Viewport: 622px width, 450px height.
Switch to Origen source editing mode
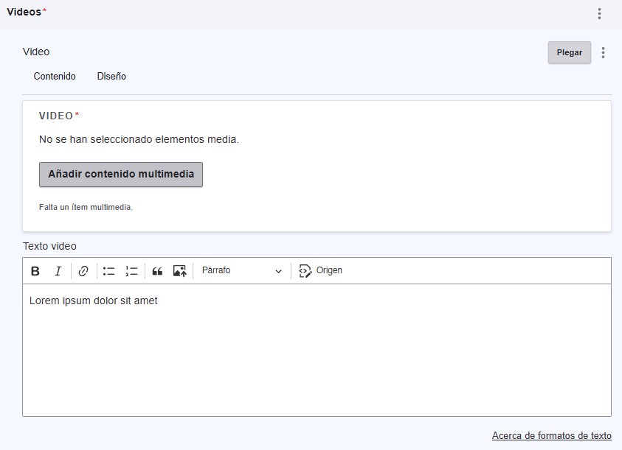(x=320, y=270)
